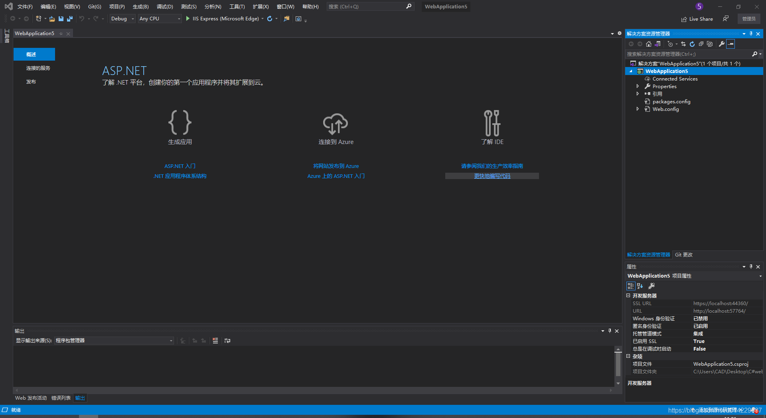Screen dimensions: 766x418
Task: Clear all output with the clear icon
Action: click(x=215, y=341)
